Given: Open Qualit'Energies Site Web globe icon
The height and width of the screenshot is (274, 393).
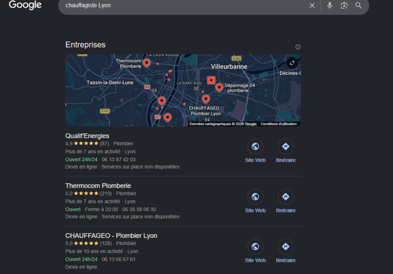Looking at the screenshot, I should coord(255,146).
